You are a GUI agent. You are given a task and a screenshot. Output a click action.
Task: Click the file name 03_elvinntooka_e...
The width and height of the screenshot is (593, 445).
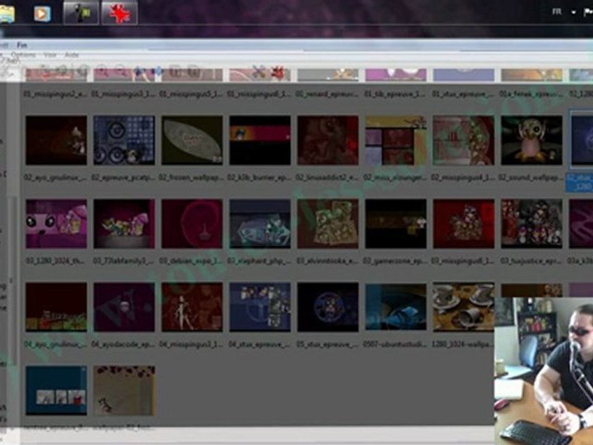point(327,261)
